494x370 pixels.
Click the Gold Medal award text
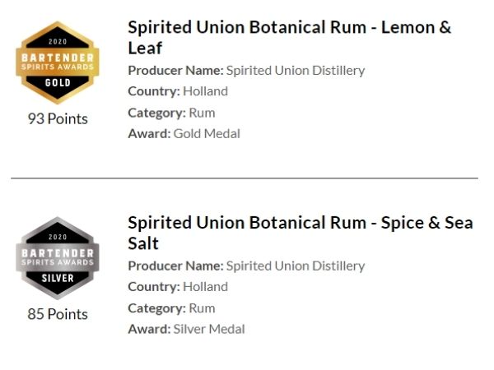207,134
